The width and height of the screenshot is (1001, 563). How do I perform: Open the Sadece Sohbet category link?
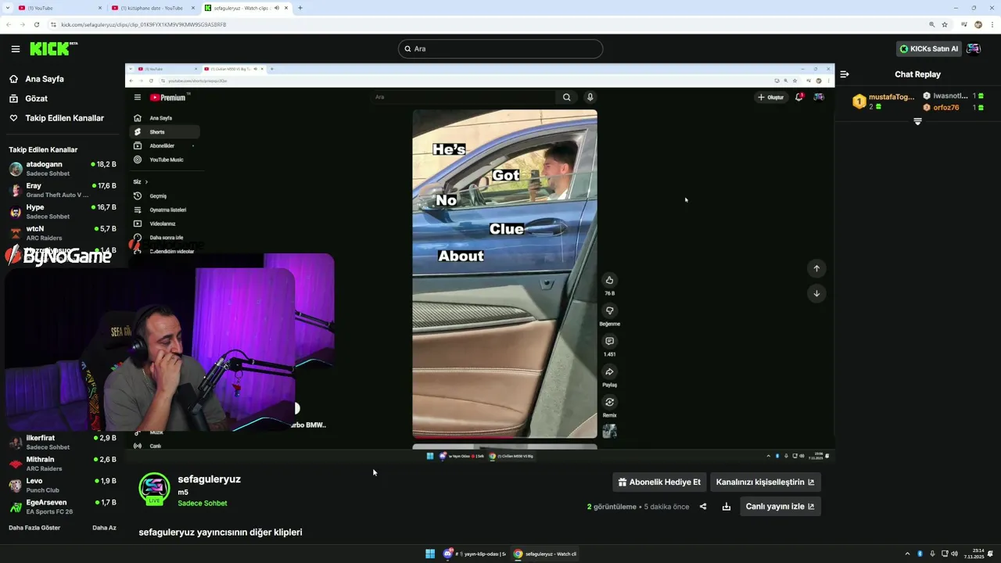click(203, 504)
